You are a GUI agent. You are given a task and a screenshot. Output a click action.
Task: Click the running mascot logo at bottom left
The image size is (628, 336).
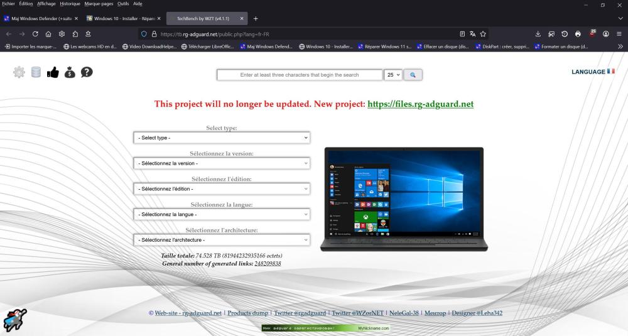point(15,320)
